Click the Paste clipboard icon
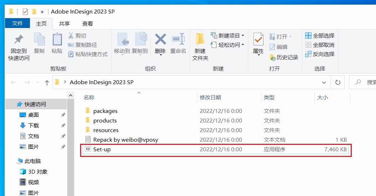This screenshot has width=376, height=196. tap(57, 40)
